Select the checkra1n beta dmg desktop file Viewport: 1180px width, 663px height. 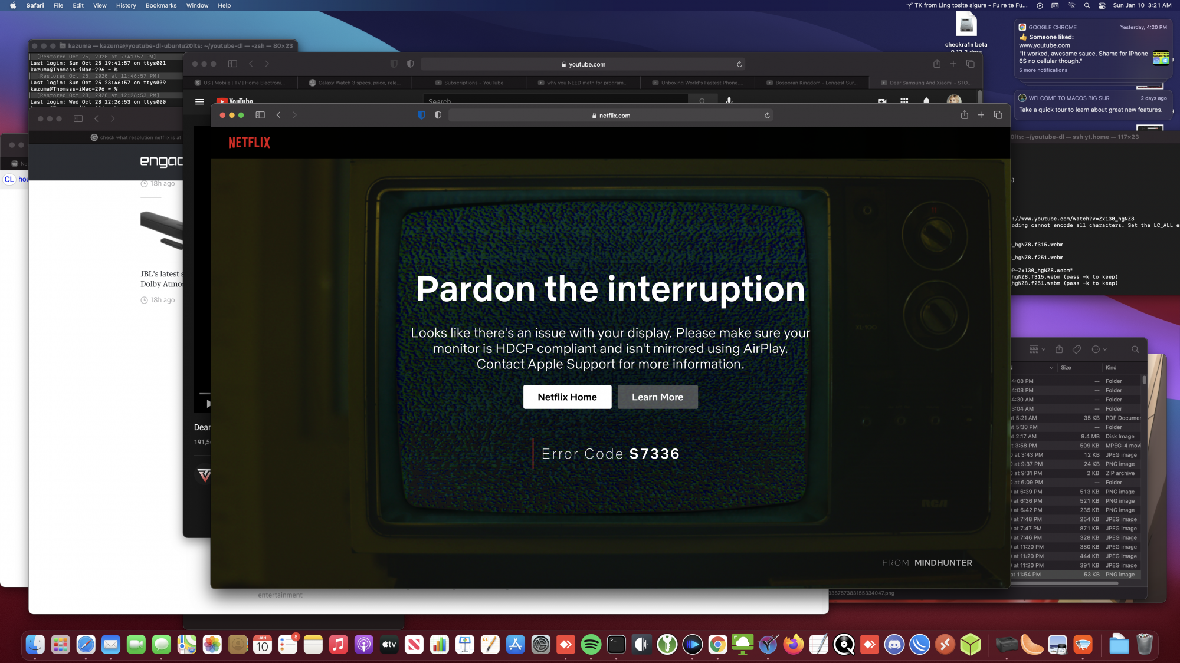tap(966, 31)
